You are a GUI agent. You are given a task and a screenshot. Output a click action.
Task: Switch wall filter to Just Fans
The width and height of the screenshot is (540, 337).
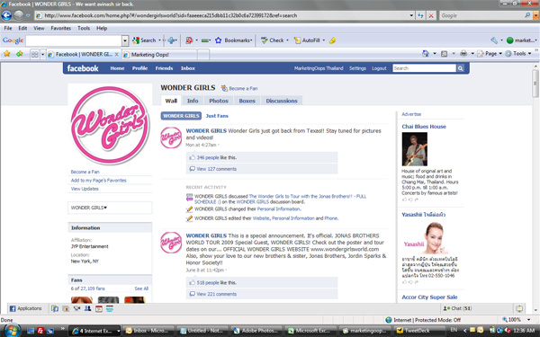click(x=217, y=116)
